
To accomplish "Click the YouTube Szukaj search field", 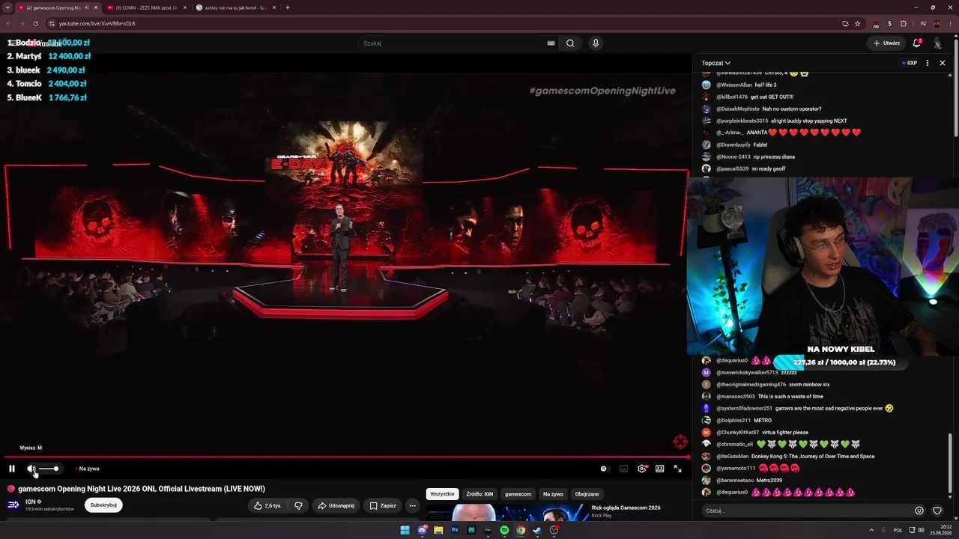I will [454, 43].
